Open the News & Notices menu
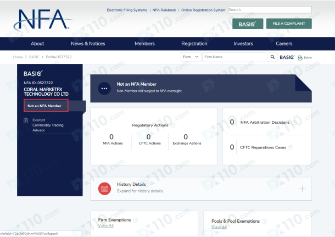This screenshot has width=335, height=237. [x=88, y=43]
